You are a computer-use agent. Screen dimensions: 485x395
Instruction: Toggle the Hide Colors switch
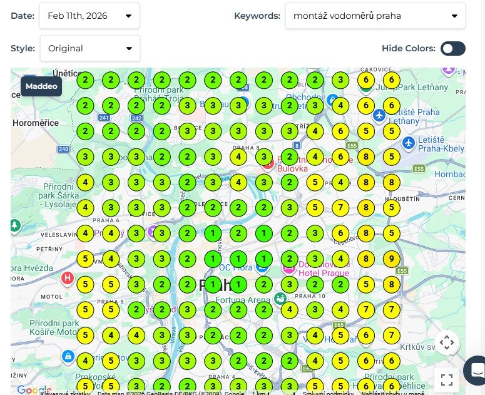pyautogui.click(x=453, y=49)
